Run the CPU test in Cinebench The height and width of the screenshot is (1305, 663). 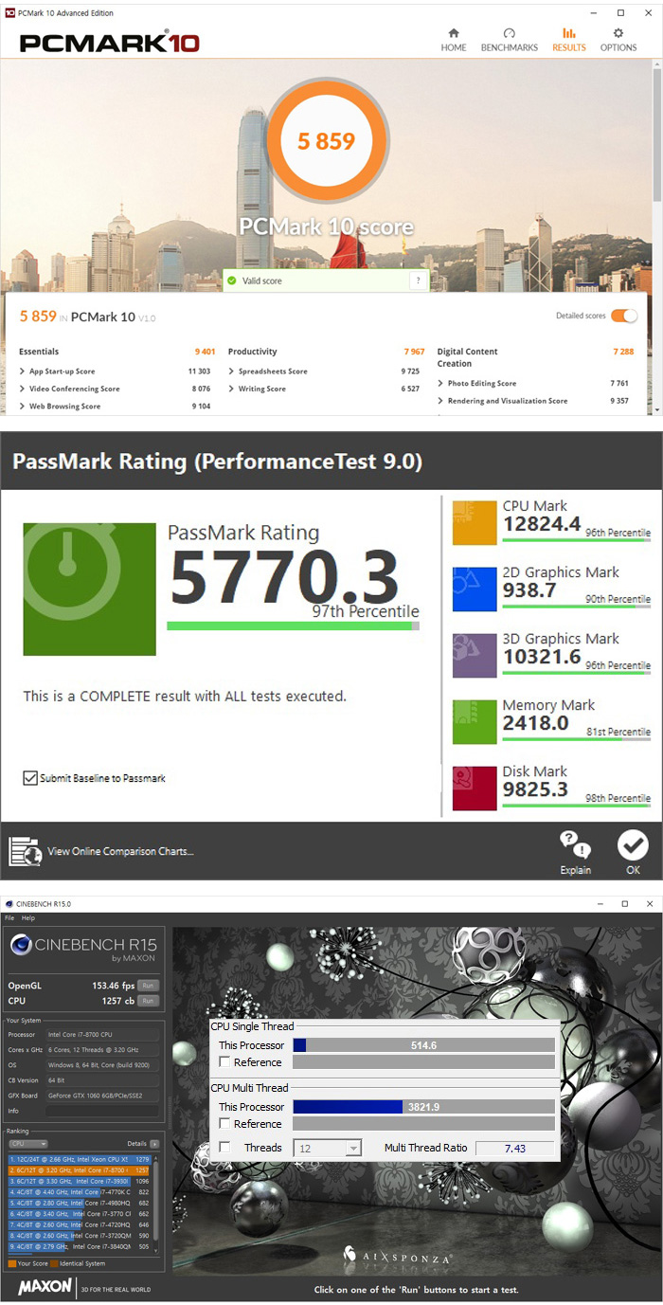148,1001
